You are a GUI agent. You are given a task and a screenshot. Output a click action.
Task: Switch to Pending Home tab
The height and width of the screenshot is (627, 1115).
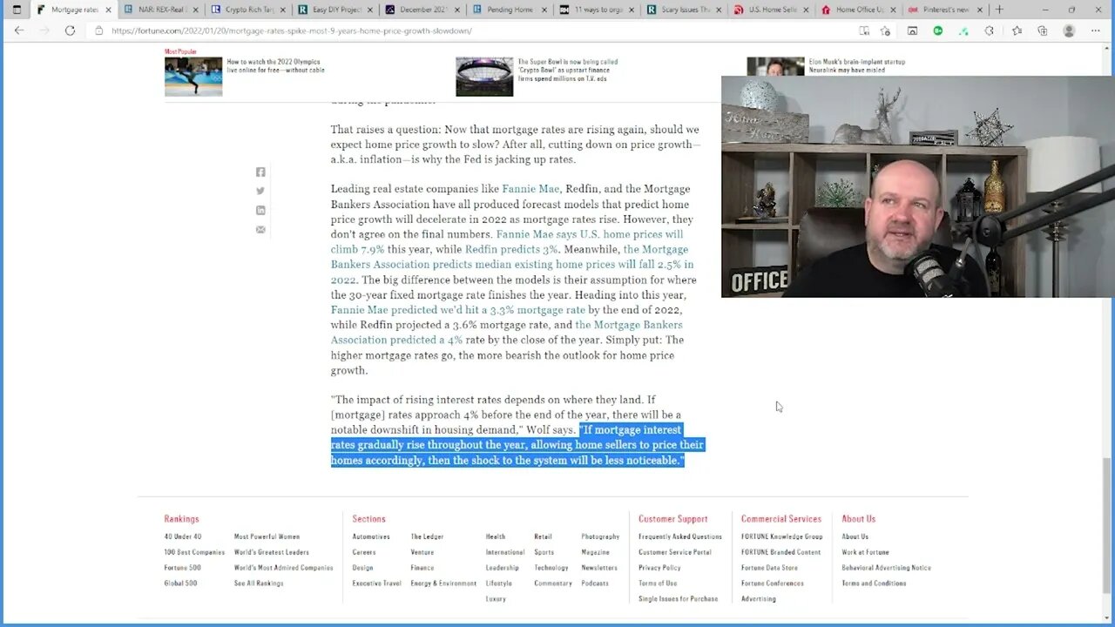509,10
